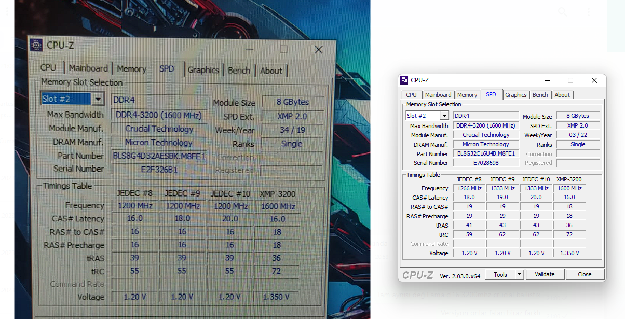The height and width of the screenshot is (336, 625).
Task: Click the XMP 2.0 SPD Ext. value in the right window
Action: click(x=578, y=125)
